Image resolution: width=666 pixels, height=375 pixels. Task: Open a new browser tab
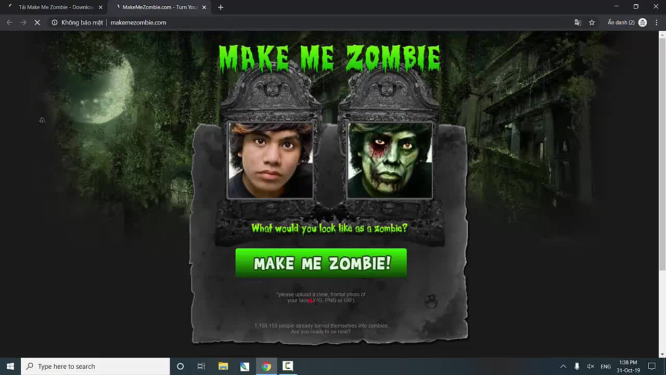click(221, 7)
